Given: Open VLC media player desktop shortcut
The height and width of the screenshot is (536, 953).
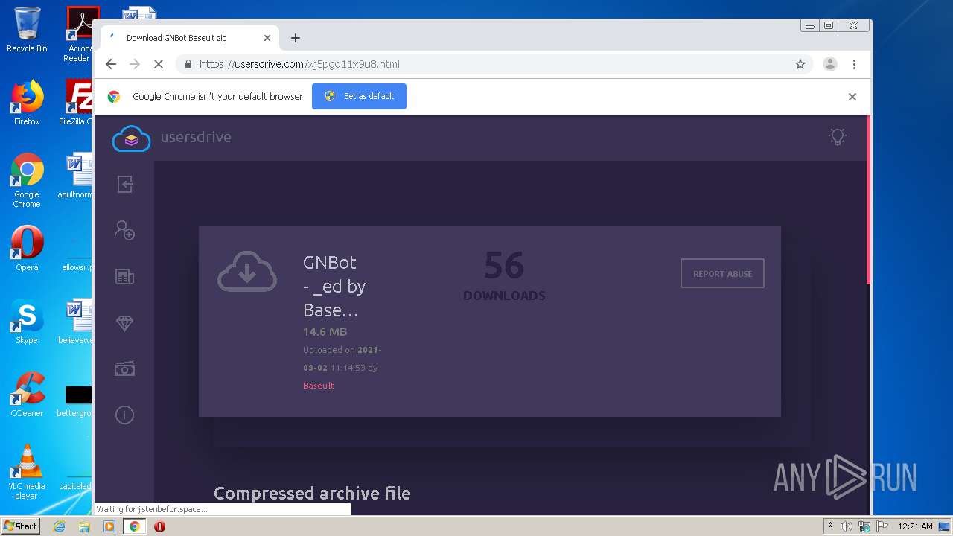Looking at the screenshot, I should pyautogui.click(x=27, y=472).
